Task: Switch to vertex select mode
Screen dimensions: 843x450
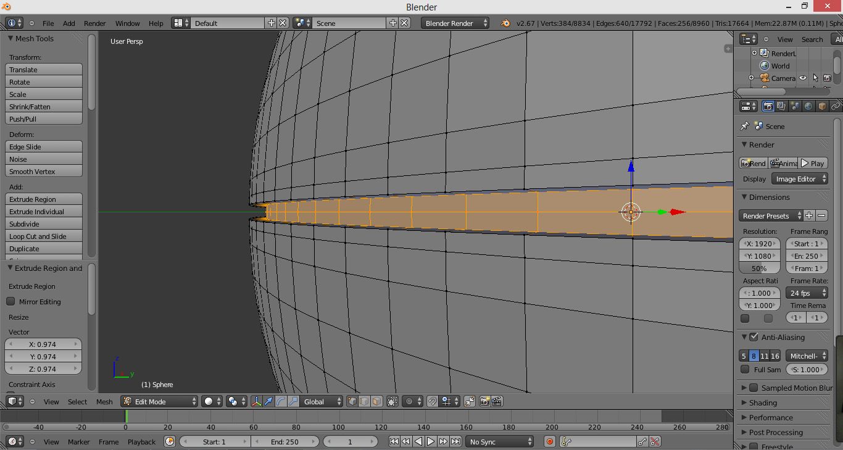Action: 352,401
